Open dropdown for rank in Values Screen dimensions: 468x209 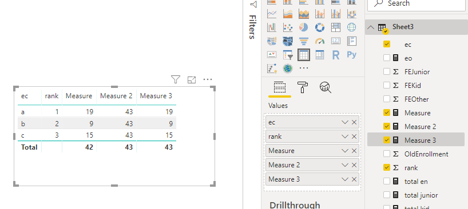(x=345, y=136)
